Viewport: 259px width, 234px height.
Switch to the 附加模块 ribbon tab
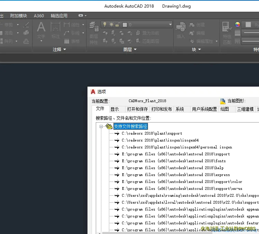[19, 16]
